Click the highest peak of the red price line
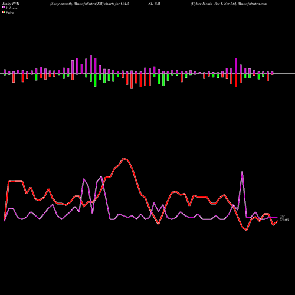Image resolution: width=295 pixels, height=295 pixels. coord(124,158)
